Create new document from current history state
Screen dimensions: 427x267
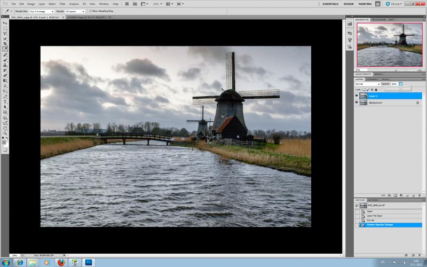(x=406, y=255)
